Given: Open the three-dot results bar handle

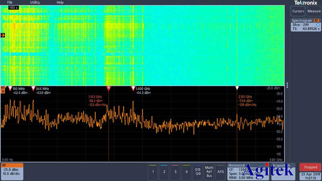Looking at the screenshot, I should pos(287,85).
